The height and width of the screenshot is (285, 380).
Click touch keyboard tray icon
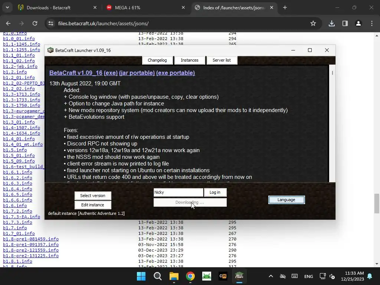point(295,276)
